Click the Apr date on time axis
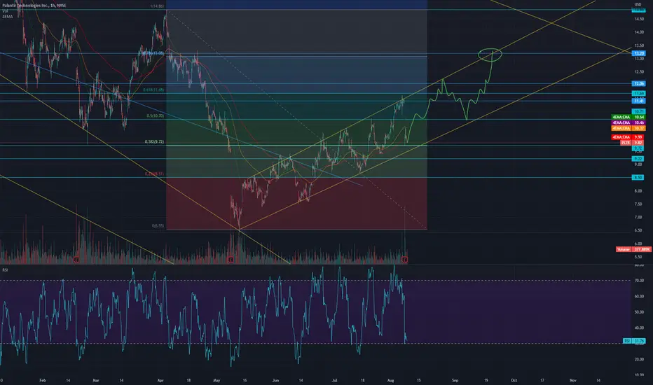The height and width of the screenshot is (385, 653). (x=160, y=380)
